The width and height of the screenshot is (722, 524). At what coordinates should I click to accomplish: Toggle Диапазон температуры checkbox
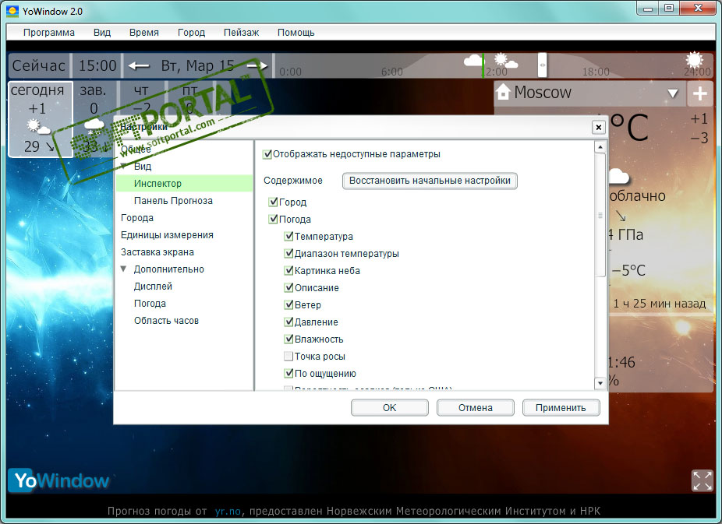click(288, 253)
